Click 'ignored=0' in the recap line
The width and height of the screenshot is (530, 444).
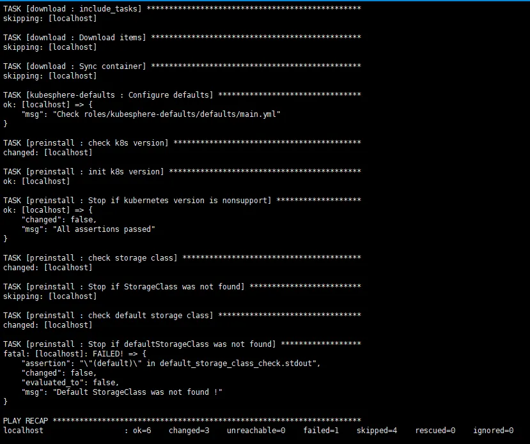[492, 431]
